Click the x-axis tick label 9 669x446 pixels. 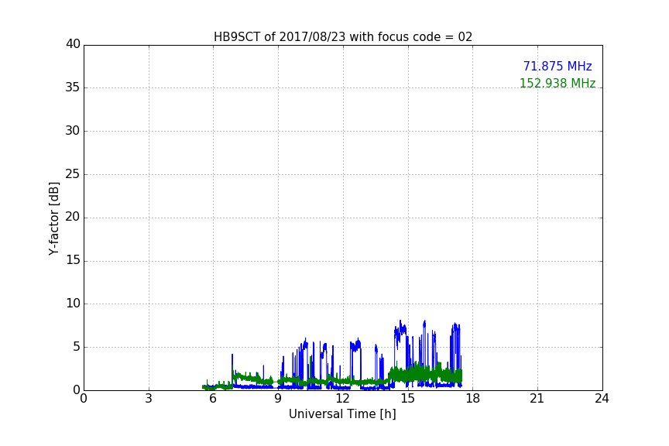pos(278,399)
